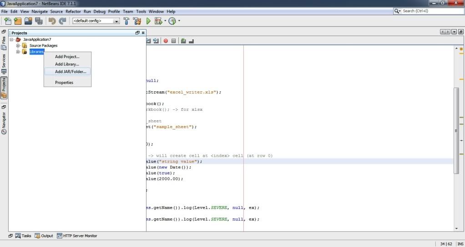Click the Search (Ctrl+I) input field

click(431, 11)
